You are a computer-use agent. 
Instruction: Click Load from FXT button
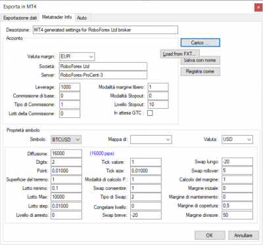pos(179,54)
